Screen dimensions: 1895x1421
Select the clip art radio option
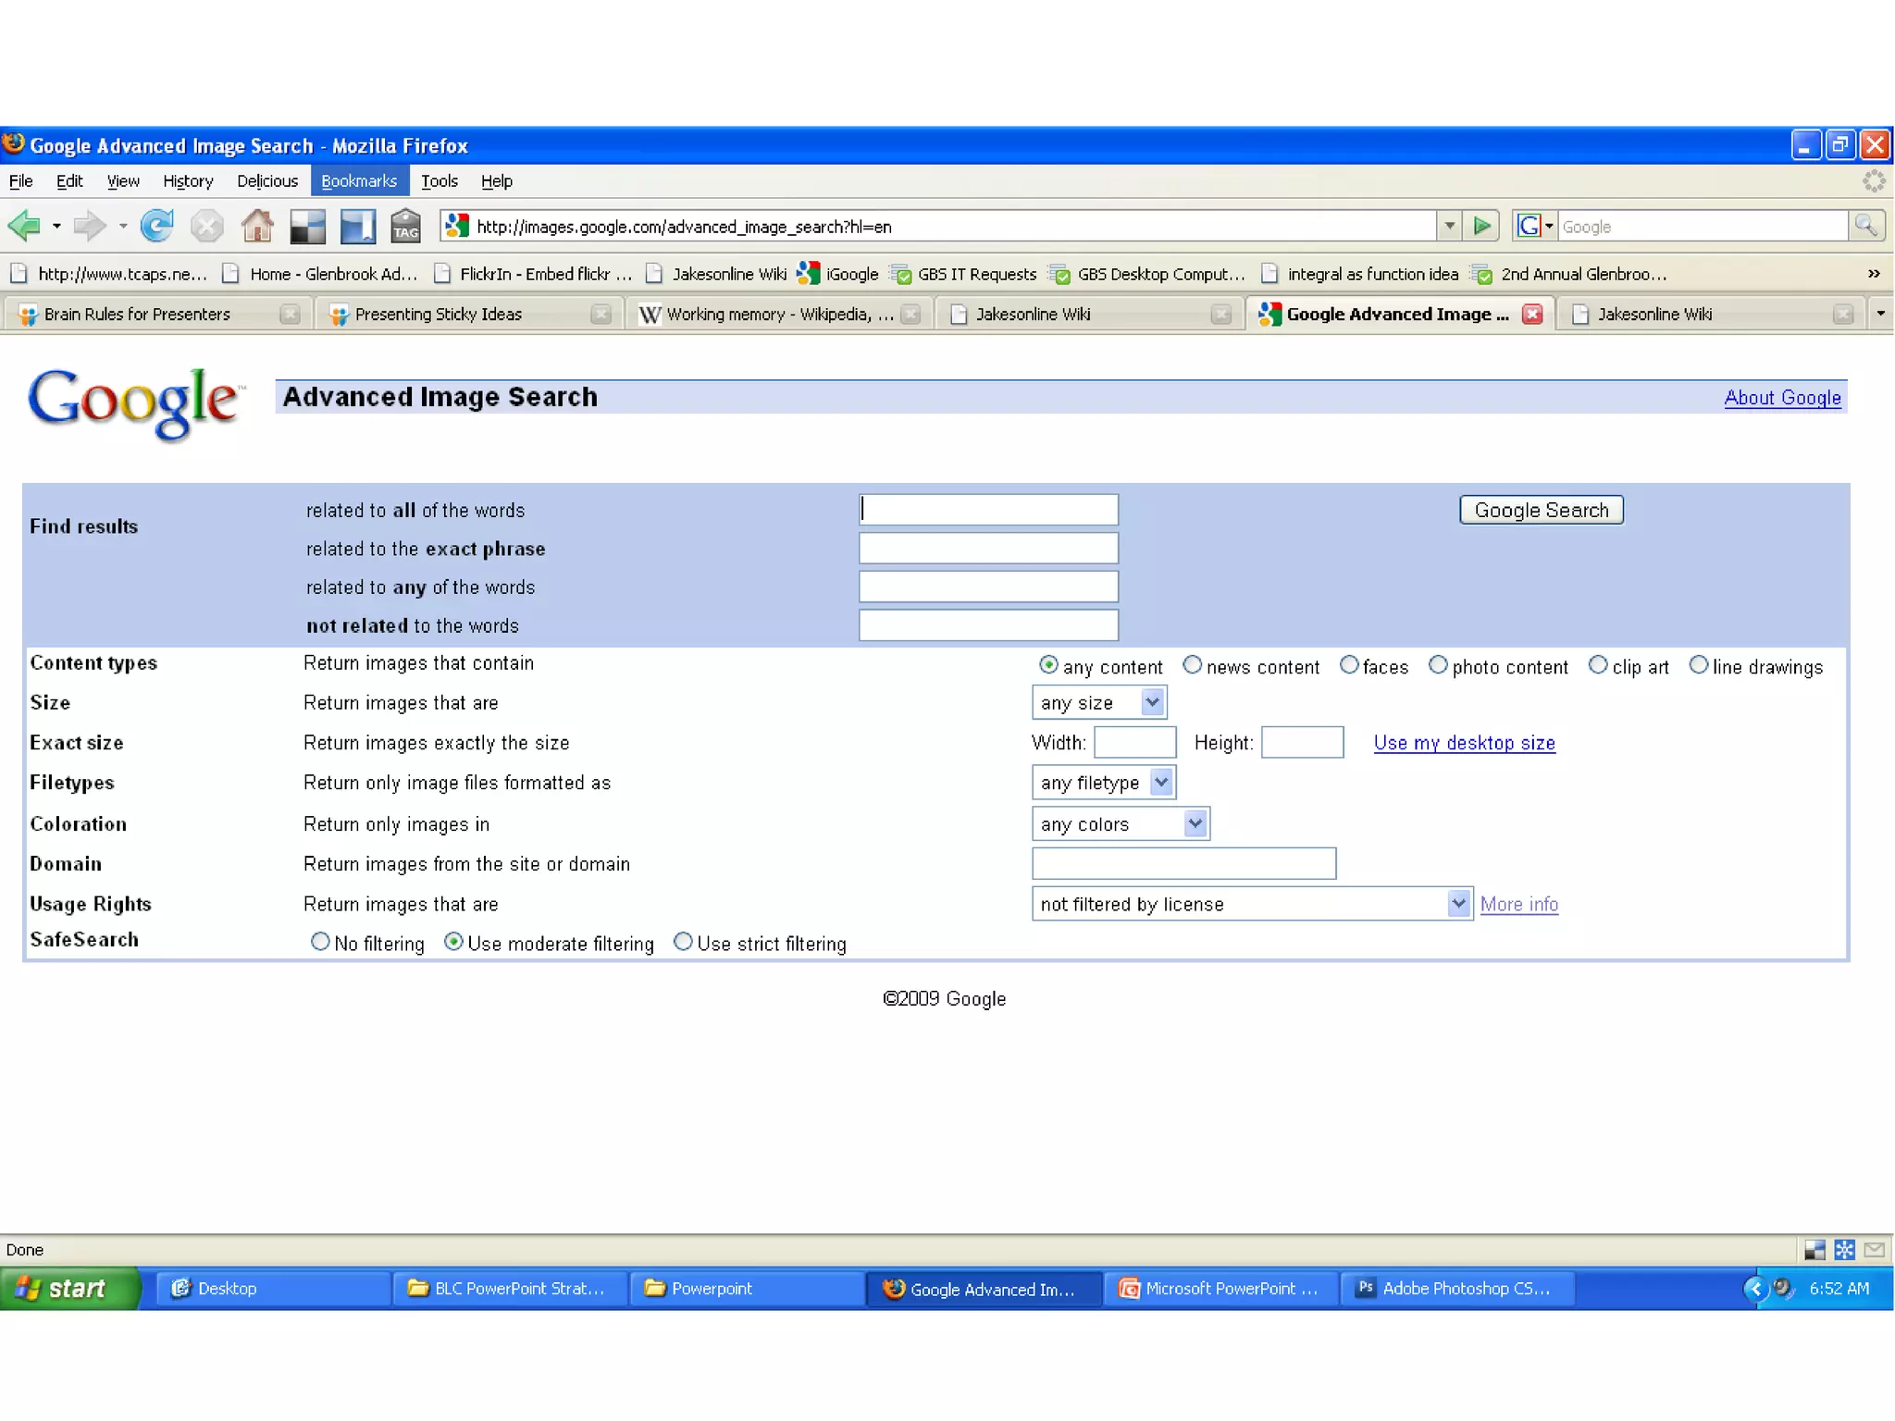(1598, 665)
